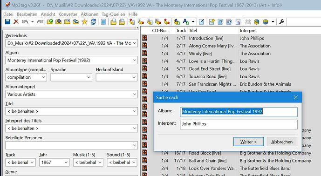Click the change directory folder icon
The image size is (321, 176).
[x=50, y=22]
